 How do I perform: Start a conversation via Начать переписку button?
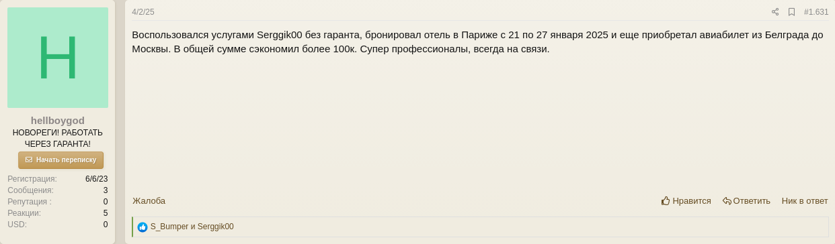(x=61, y=160)
